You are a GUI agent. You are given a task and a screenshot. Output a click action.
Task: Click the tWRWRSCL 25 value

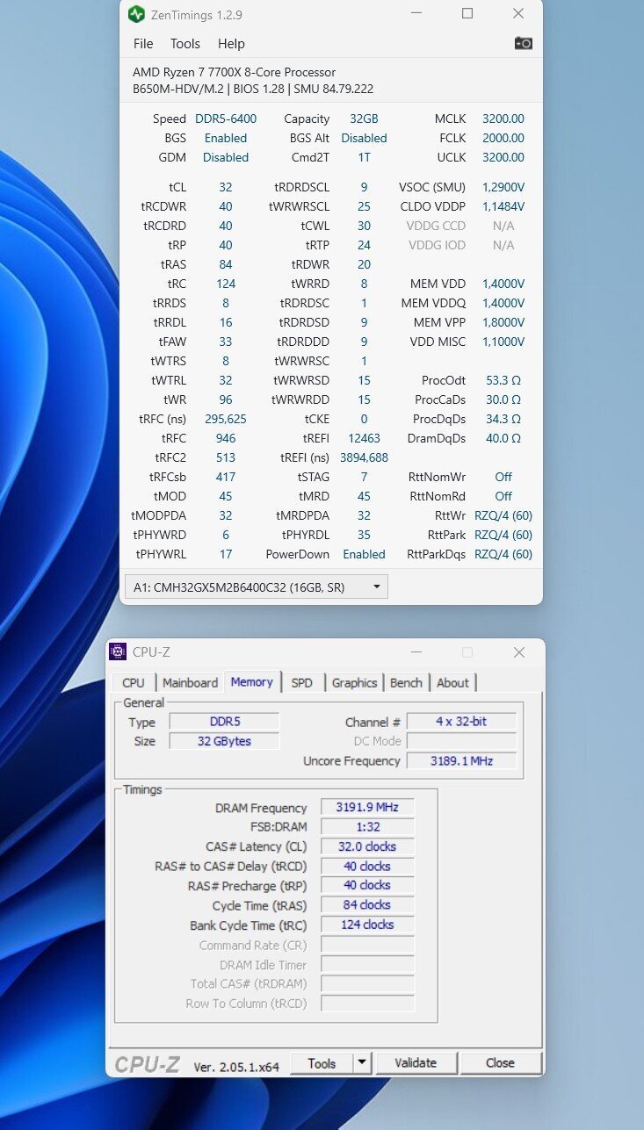click(364, 206)
